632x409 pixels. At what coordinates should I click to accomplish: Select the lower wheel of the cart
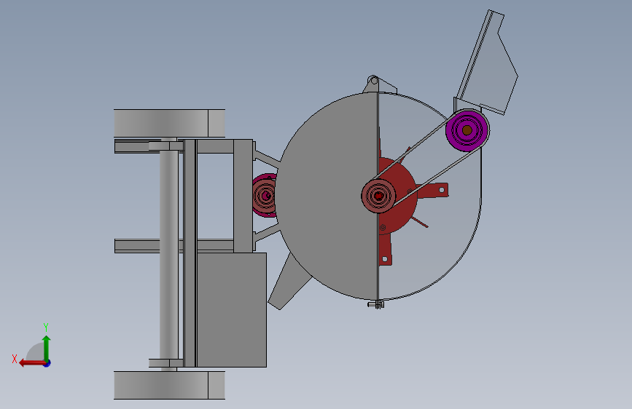pyautogui.click(x=169, y=385)
